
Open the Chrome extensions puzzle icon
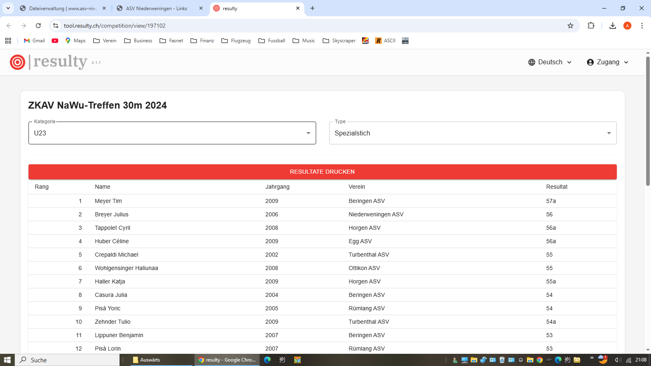(591, 26)
